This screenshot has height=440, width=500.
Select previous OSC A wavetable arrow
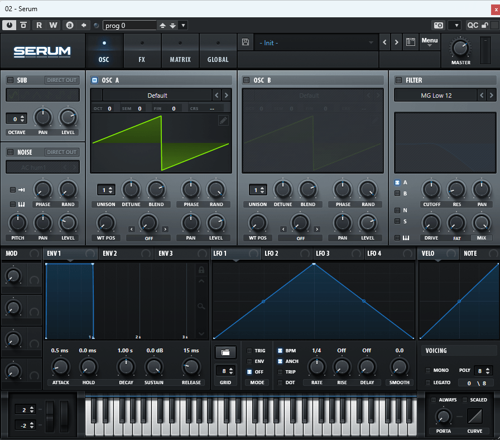point(217,95)
